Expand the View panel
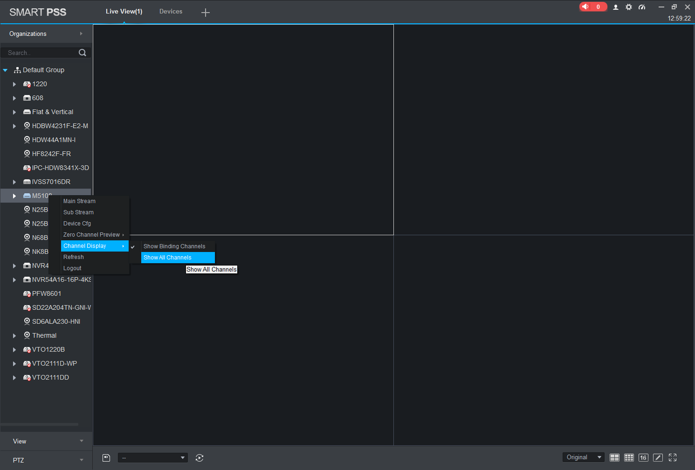 click(82, 441)
